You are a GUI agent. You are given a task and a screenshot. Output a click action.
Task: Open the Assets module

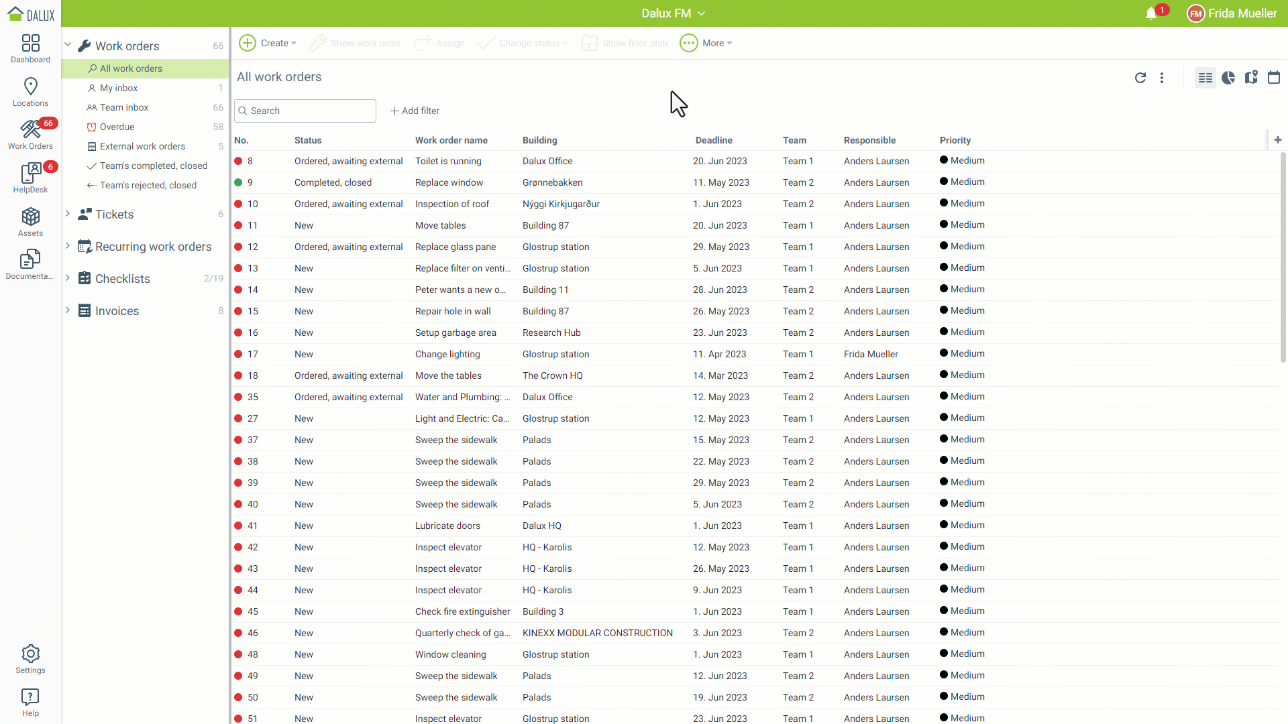(30, 222)
